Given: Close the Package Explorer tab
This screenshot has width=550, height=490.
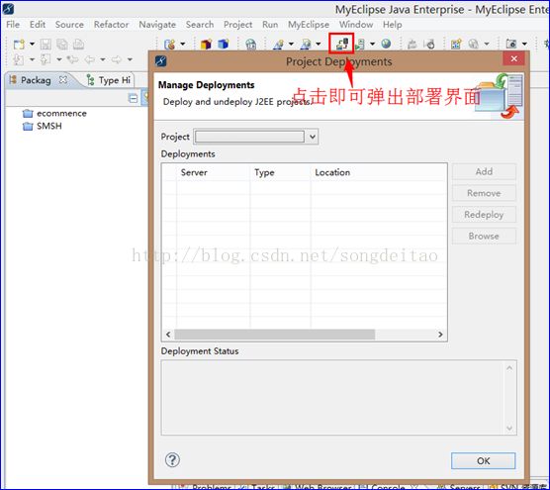Looking at the screenshot, I should [63, 80].
